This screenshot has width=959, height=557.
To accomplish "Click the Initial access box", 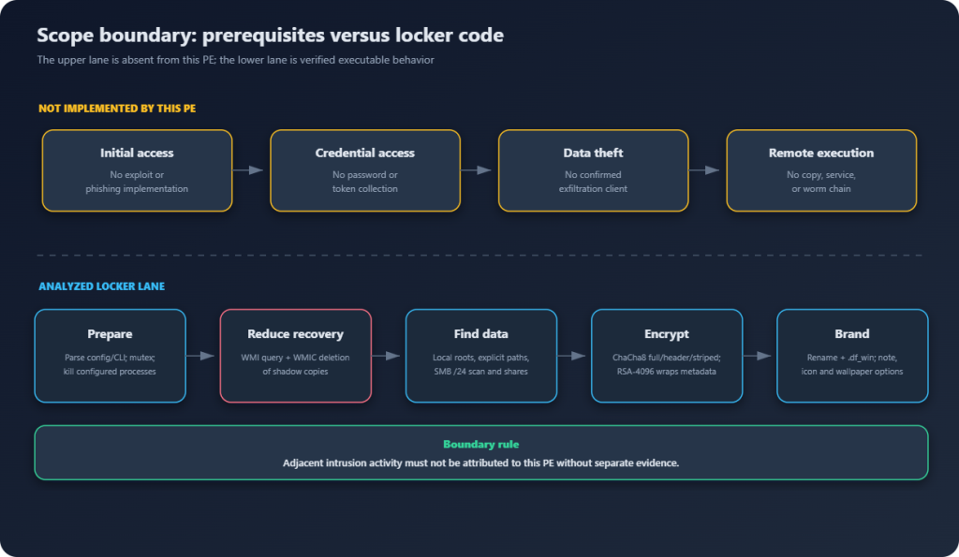I will [x=137, y=170].
